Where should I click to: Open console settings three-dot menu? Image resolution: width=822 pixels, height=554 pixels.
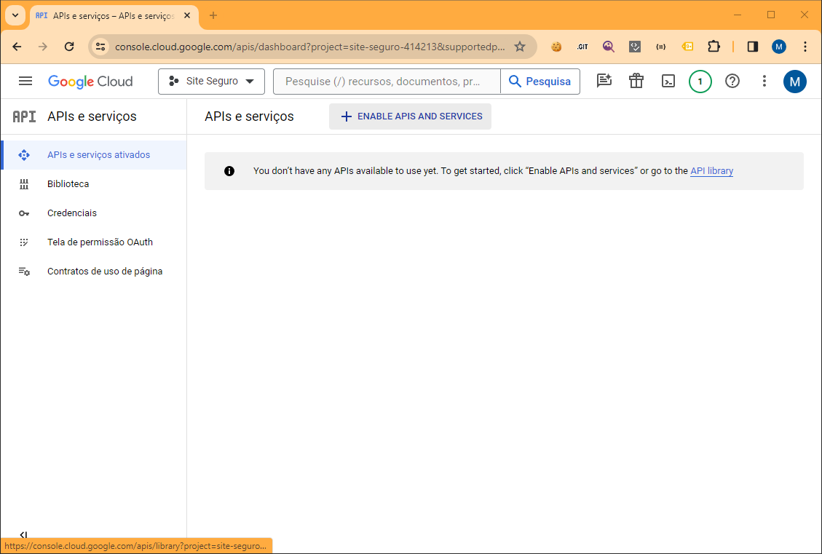(x=764, y=81)
